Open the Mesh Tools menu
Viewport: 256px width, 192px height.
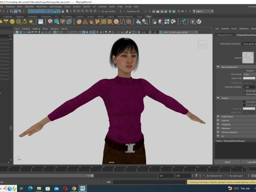click(x=42, y=6)
